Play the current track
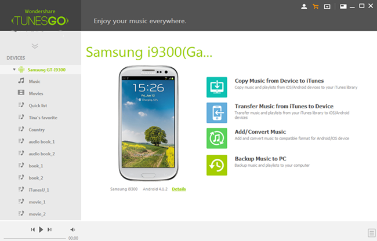 coord(41,230)
